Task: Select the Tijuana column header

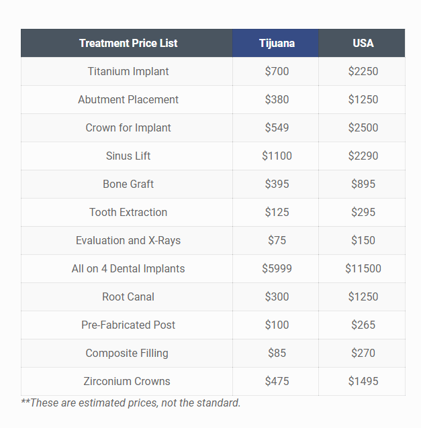Action: pyautogui.click(x=277, y=43)
